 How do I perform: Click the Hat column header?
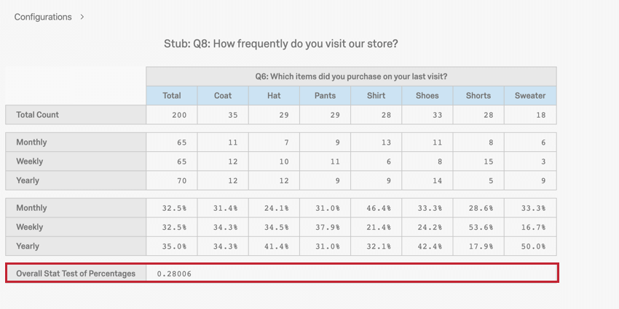click(274, 95)
